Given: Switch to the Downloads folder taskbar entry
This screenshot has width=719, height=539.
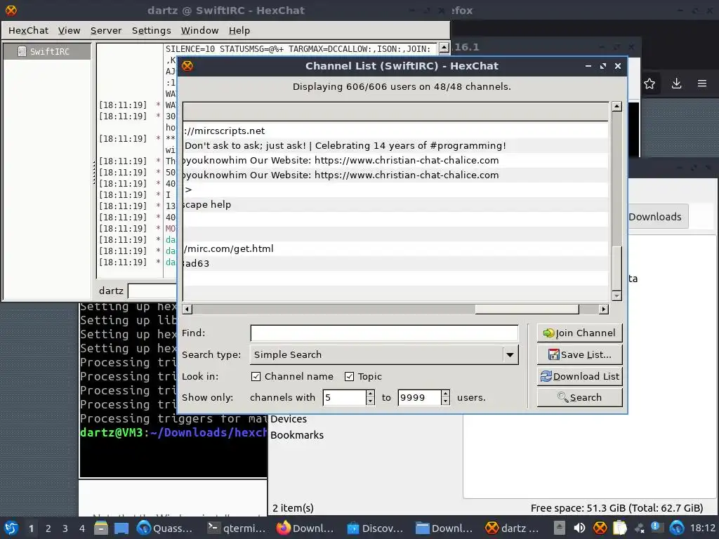Looking at the screenshot, I should tap(444, 528).
